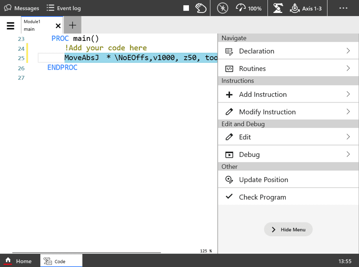Click the Check Program checkmark icon
Image resolution: width=359 pixels, height=267 pixels.
[x=229, y=196]
